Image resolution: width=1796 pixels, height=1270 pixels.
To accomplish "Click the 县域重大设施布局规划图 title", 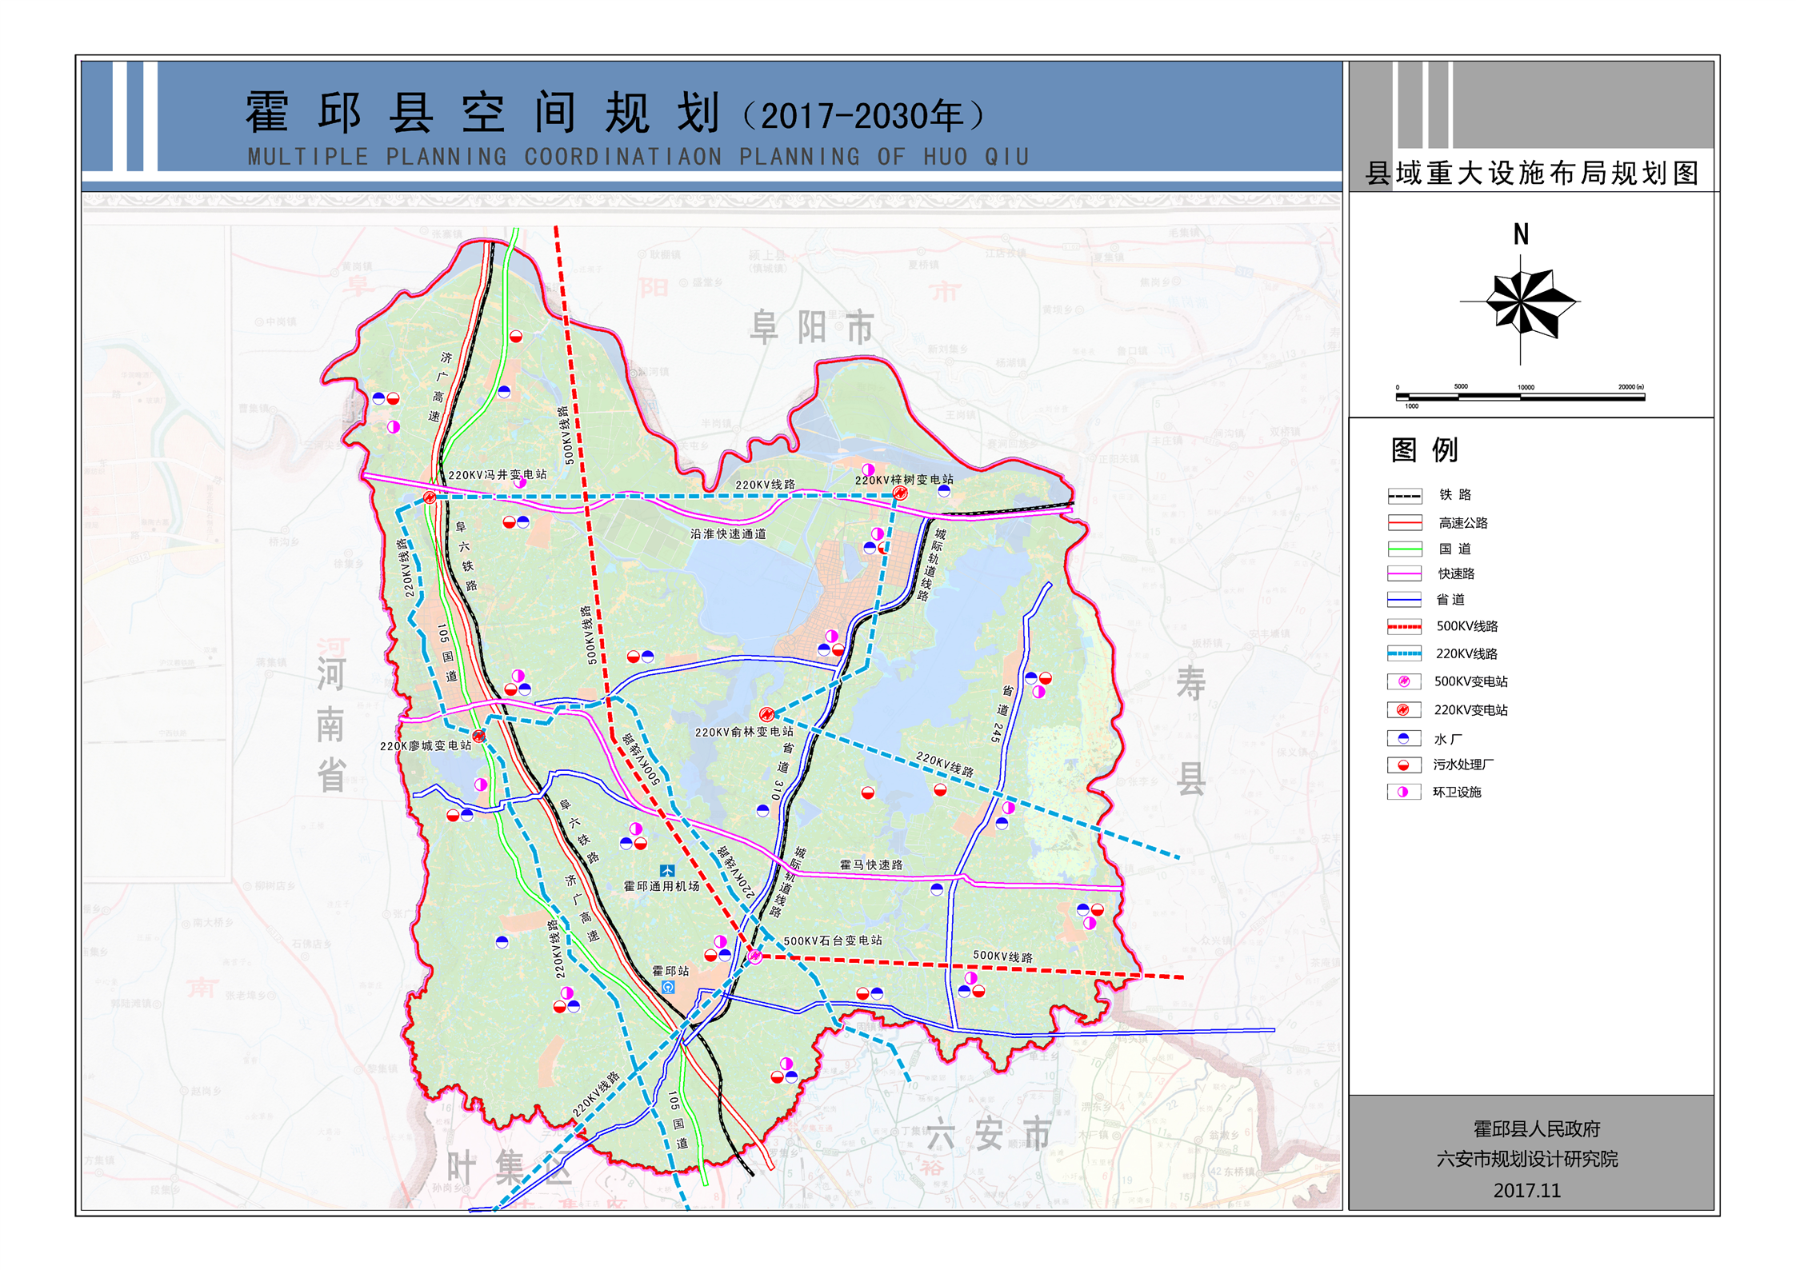I will (x=1532, y=174).
